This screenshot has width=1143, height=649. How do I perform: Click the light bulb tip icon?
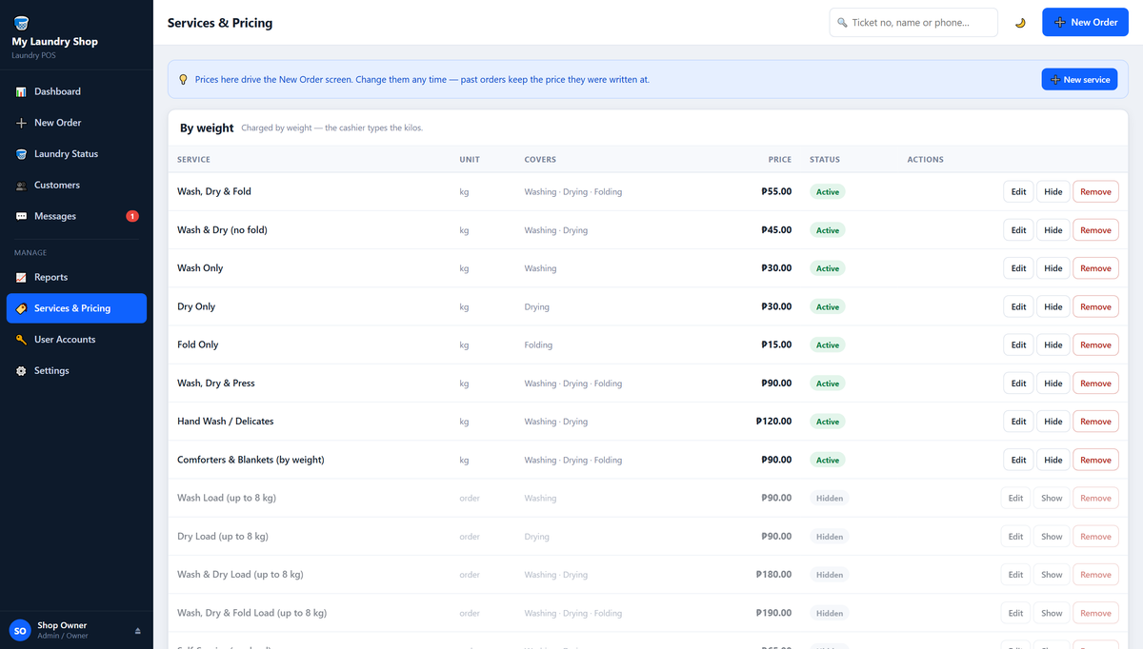tap(183, 80)
